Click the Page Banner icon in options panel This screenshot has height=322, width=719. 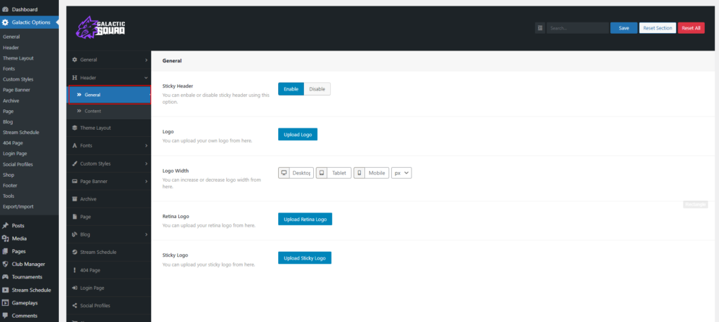tap(74, 182)
